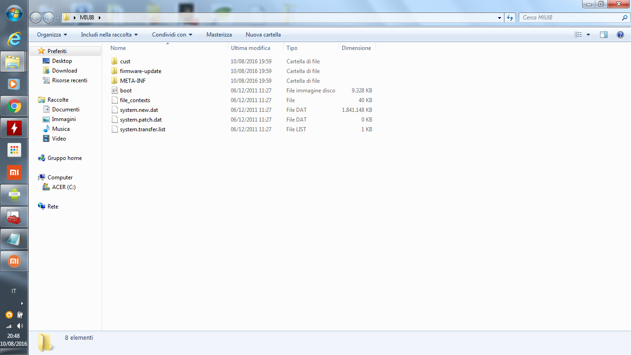Viewport: 631px width, 355px height.
Task: Click the change view icon
Action: pos(578,35)
